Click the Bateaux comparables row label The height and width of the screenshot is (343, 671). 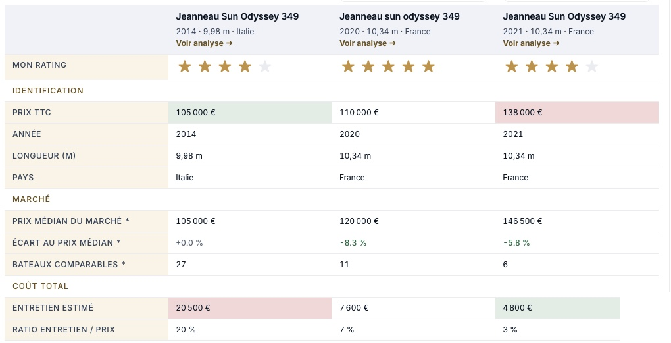[69, 265]
